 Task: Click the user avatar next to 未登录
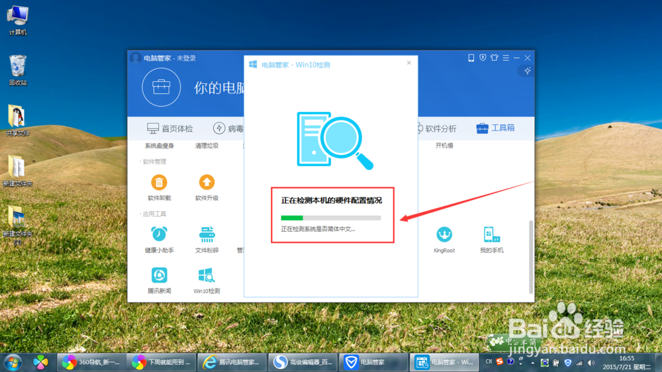(136, 58)
